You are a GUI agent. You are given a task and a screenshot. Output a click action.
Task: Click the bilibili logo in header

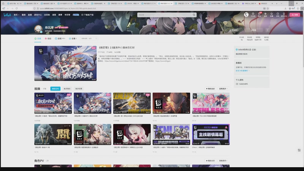[x=7, y=15]
